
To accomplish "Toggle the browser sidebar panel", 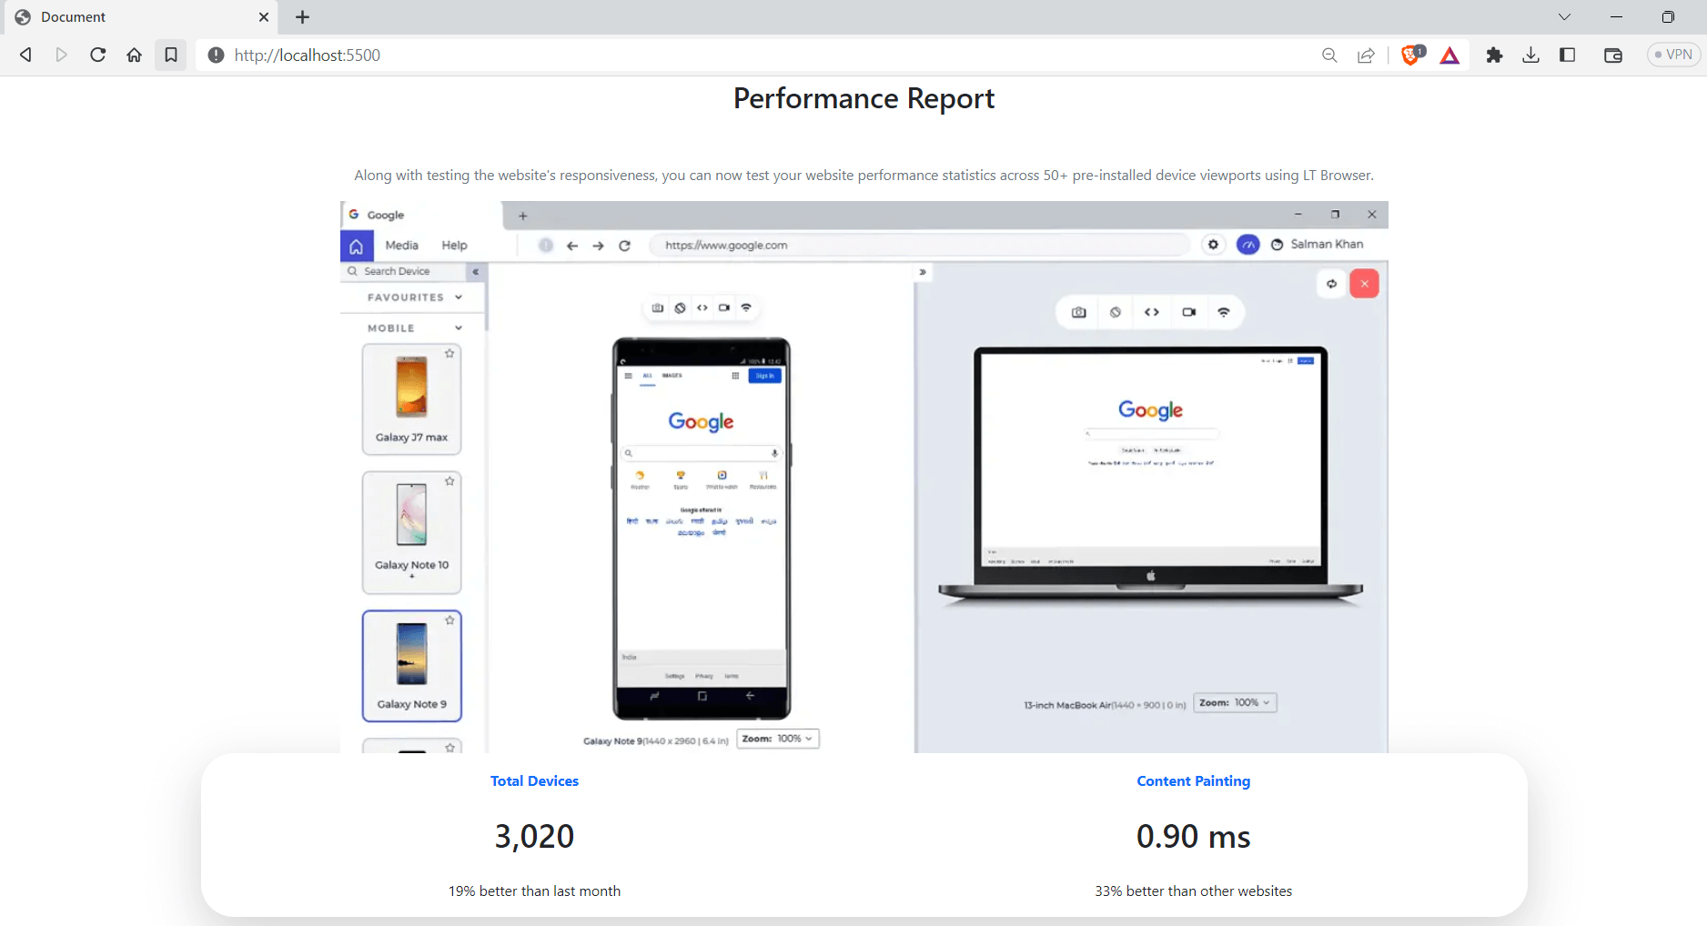I will point(1567,55).
